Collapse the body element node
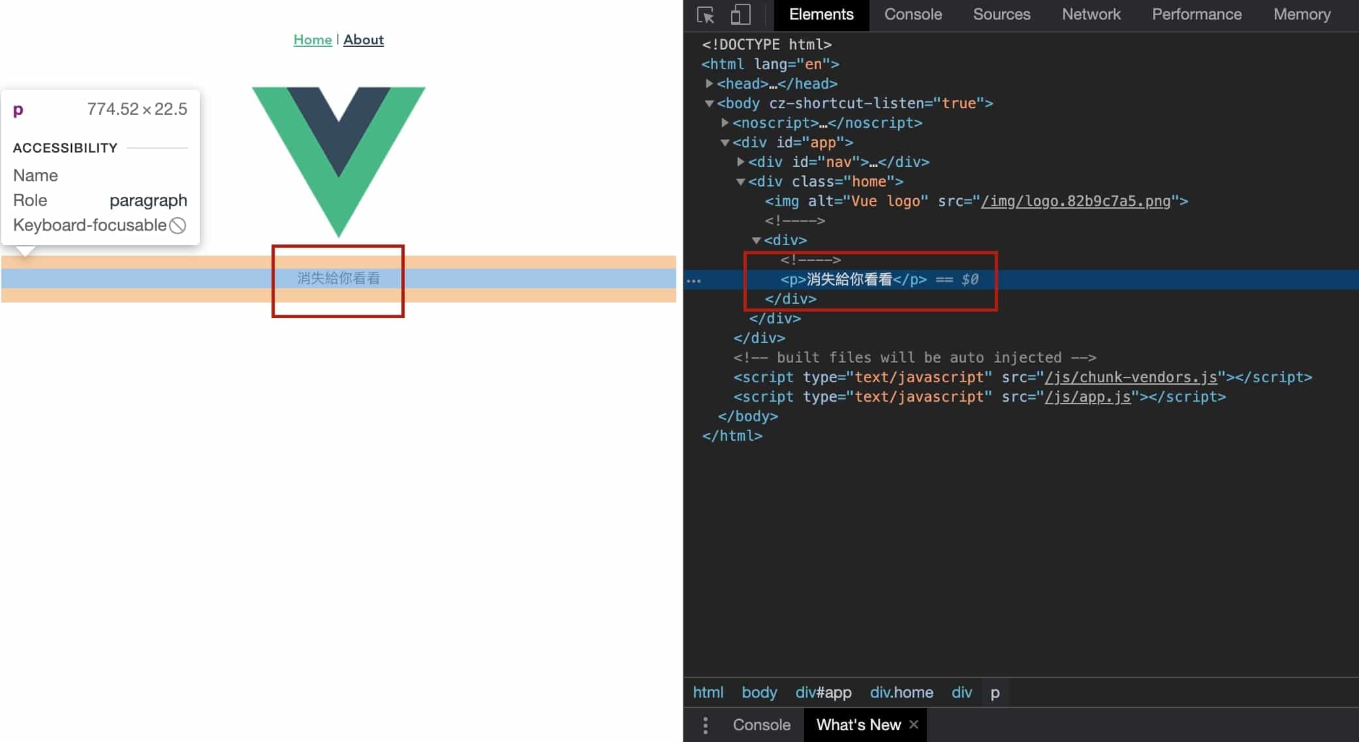The image size is (1359, 742). click(x=709, y=104)
